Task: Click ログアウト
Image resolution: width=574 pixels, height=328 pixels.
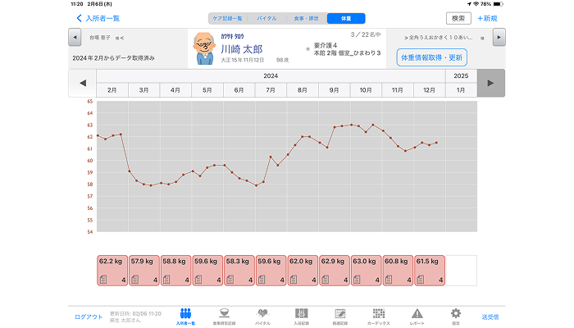Action: point(89,317)
